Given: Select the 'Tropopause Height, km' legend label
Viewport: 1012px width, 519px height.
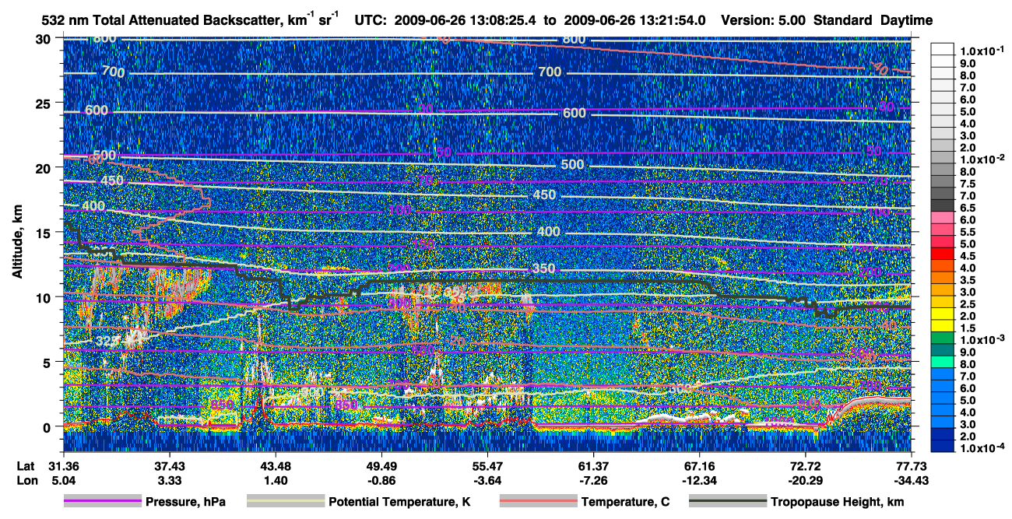Looking at the screenshot, I should click(x=837, y=502).
